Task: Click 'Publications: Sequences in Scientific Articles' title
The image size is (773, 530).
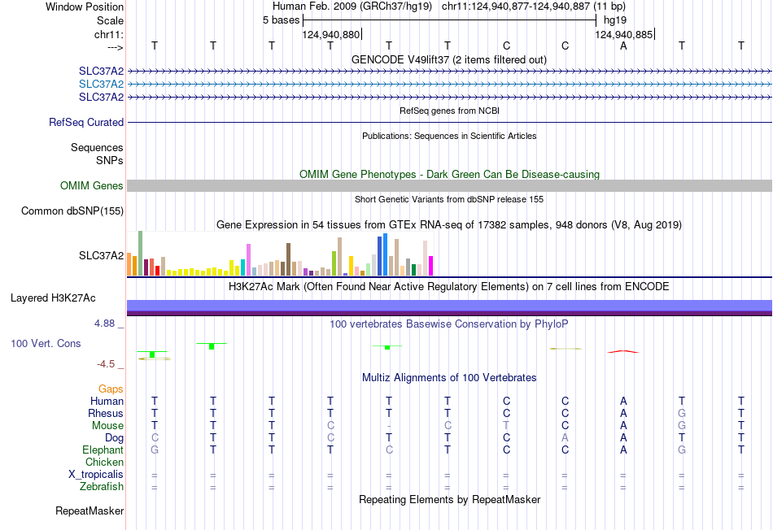Action: pyautogui.click(x=449, y=136)
